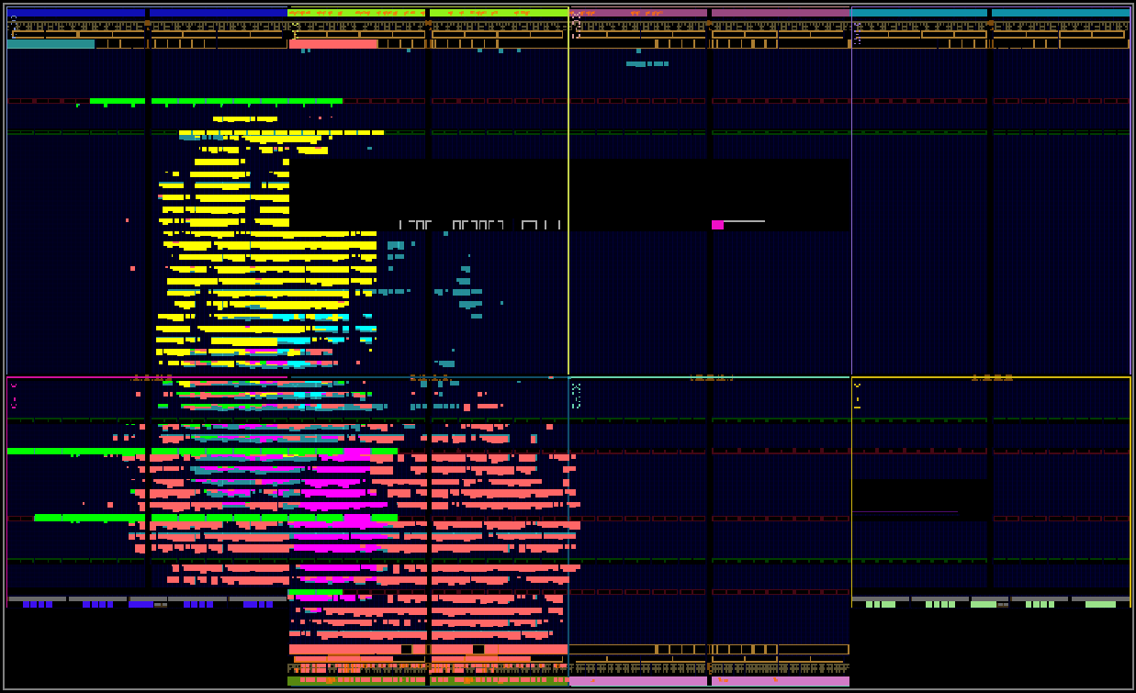Screen dimensions: 1136x693
Task: Select the small magenta square cell in the black region
Action: click(x=717, y=225)
